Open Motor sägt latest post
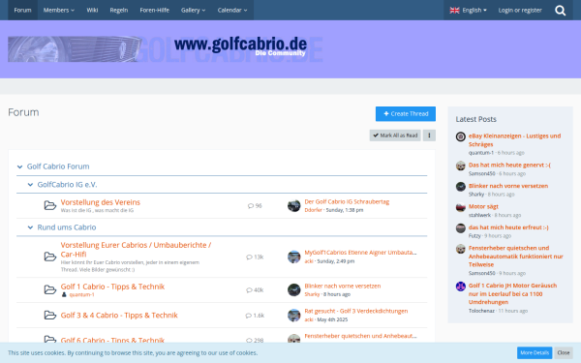581x363 pixels. (483, 207)
